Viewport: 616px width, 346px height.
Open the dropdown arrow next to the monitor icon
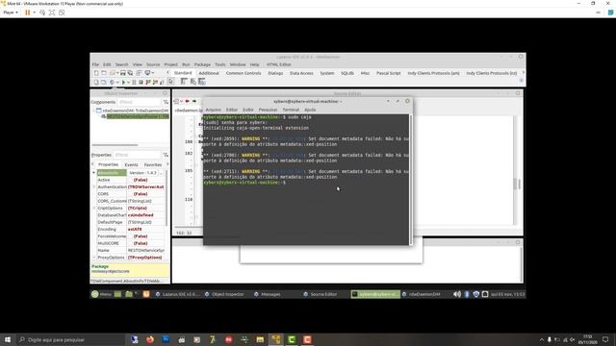coord(153,73)
